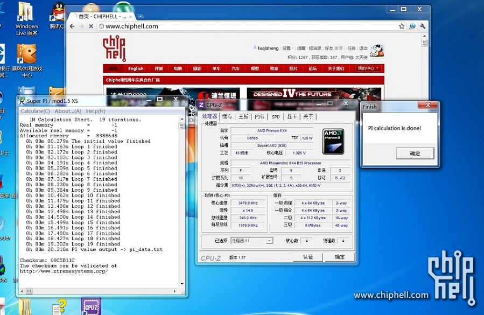Click Super PI horizontal scrollbar thumb

pyautogui.click(x=29, y=291)
